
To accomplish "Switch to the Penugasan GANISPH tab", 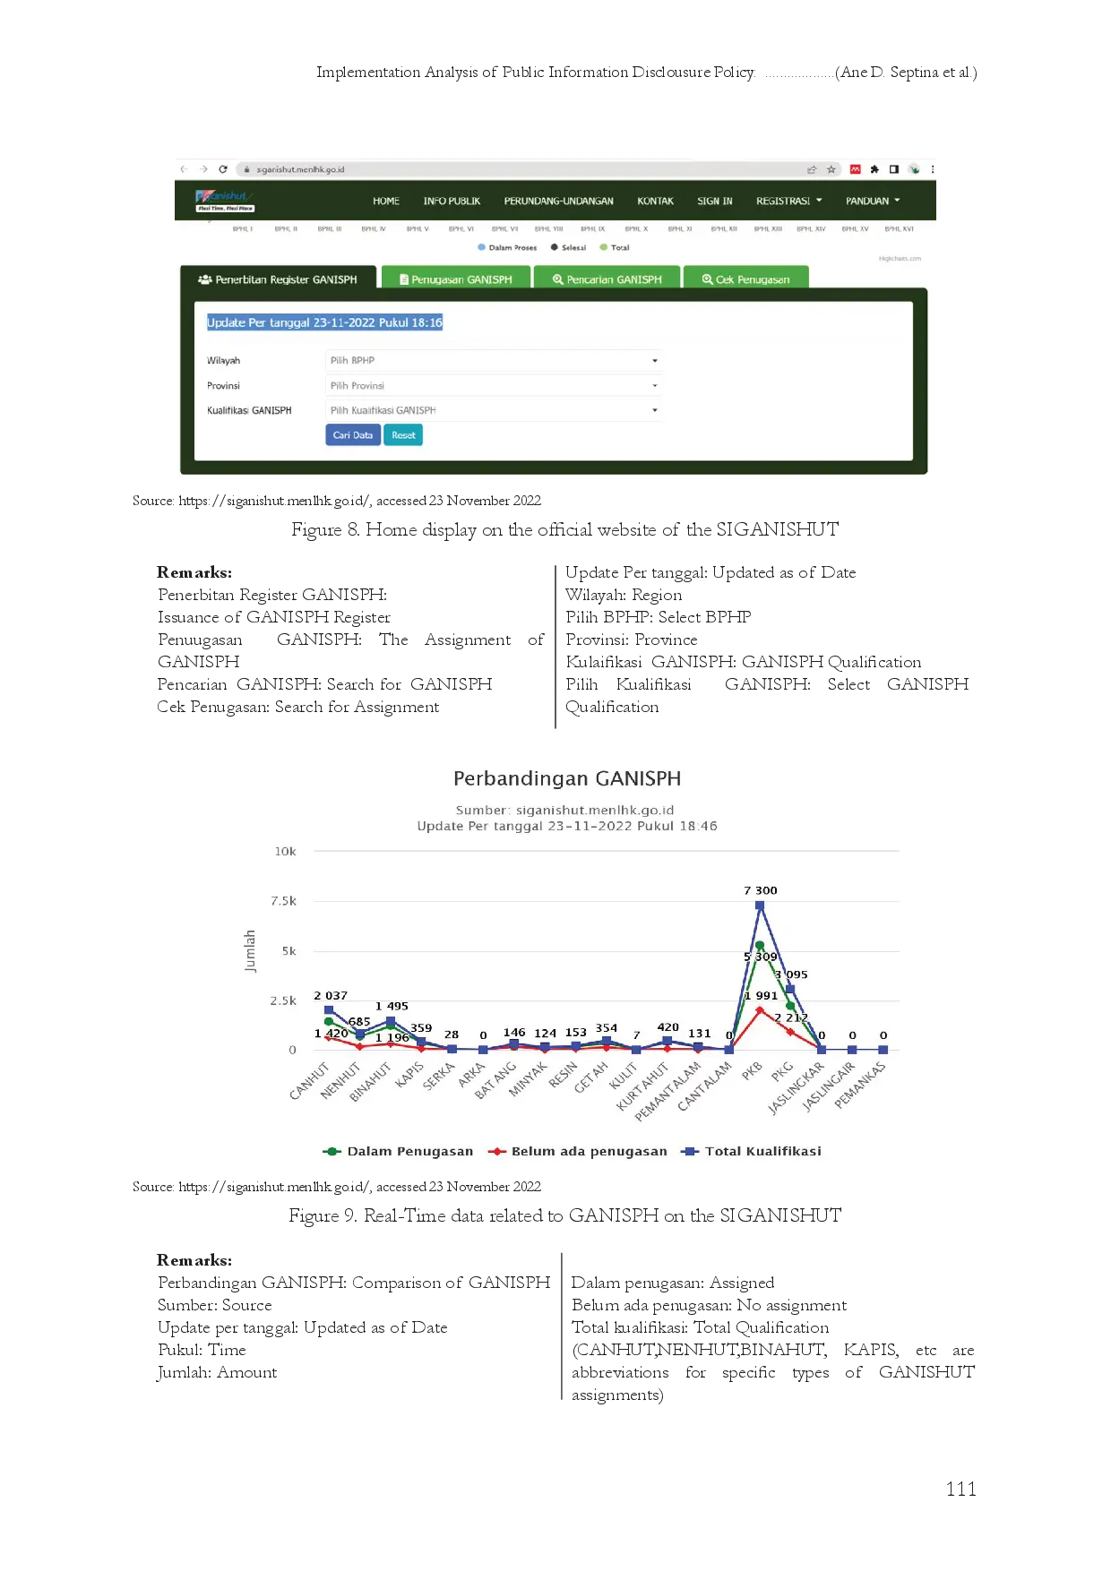I will [x=456, y=279].
